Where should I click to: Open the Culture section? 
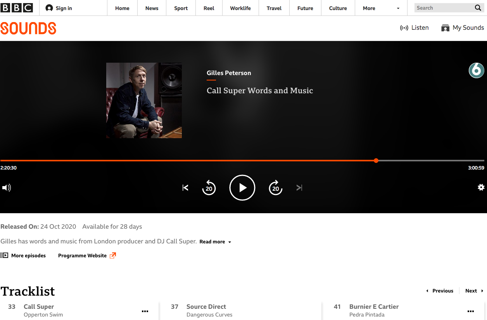[x=338, y=8]
